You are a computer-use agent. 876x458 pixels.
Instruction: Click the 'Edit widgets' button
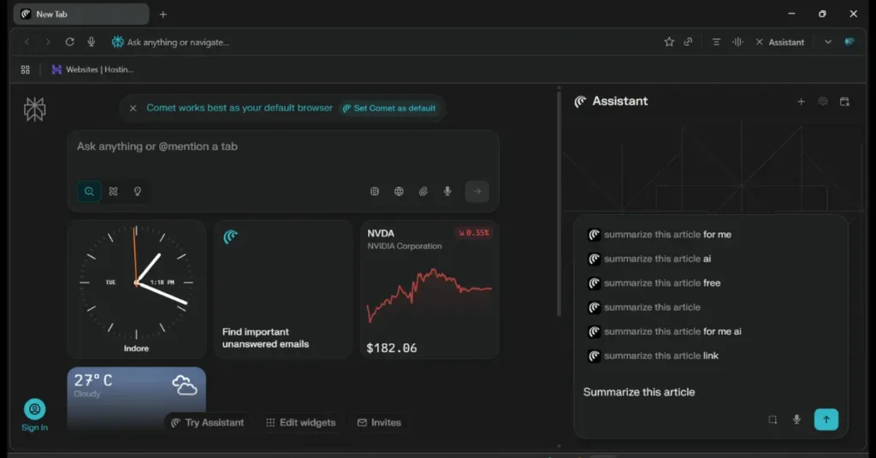(x=300, y=422)
